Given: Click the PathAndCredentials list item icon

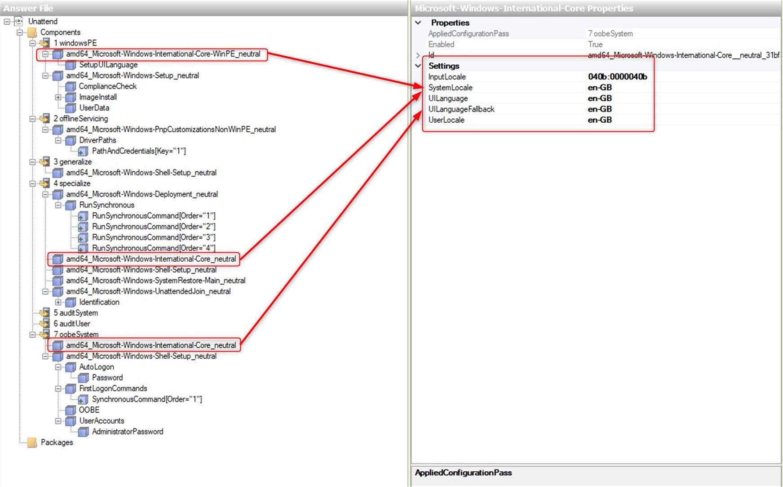Looking at the screenshot, I should click(x=83, y=151).
